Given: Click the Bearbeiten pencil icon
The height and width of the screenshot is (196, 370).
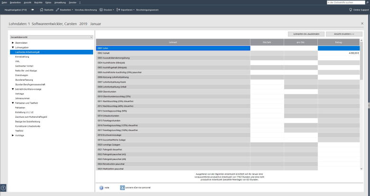Looking at the screenshot, I should pyautogui.click(x=58, y=9).
